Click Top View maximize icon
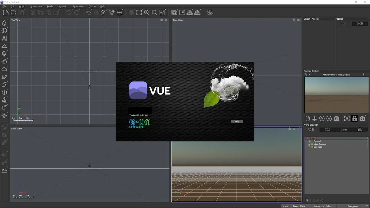The height and width of the screenshot is (208, 370). [x=166, y=20]
